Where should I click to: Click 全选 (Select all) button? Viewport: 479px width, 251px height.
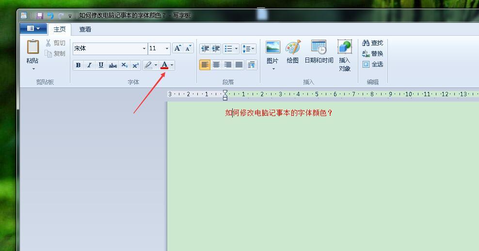pyautogui.click(x=372, y=64)
